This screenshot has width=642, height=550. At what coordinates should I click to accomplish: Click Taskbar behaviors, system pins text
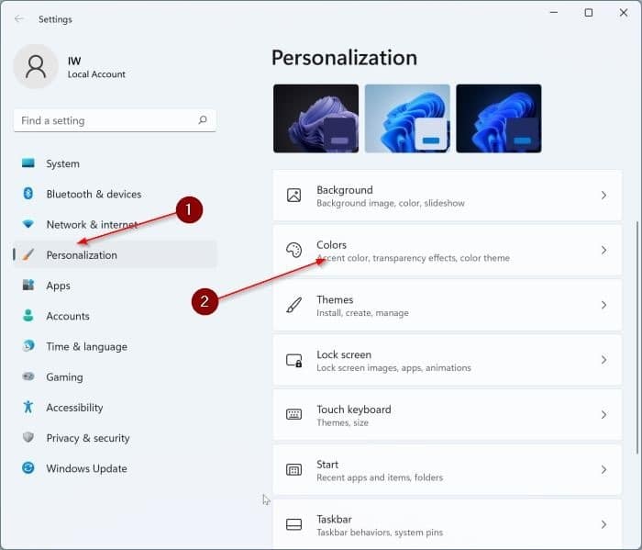click(380, 533)
